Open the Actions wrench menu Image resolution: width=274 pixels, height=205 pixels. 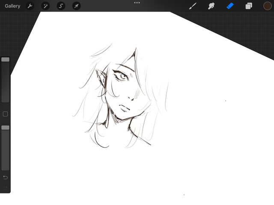click(x=30, y=6)
